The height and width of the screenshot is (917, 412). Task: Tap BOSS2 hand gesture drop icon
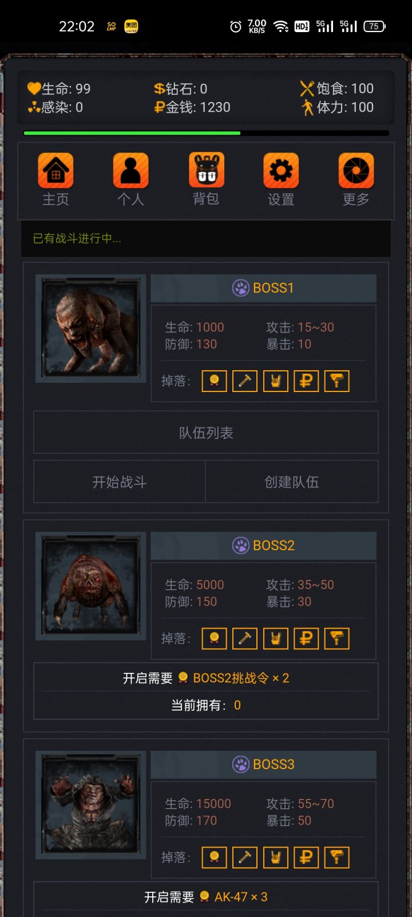coord(275,638)
